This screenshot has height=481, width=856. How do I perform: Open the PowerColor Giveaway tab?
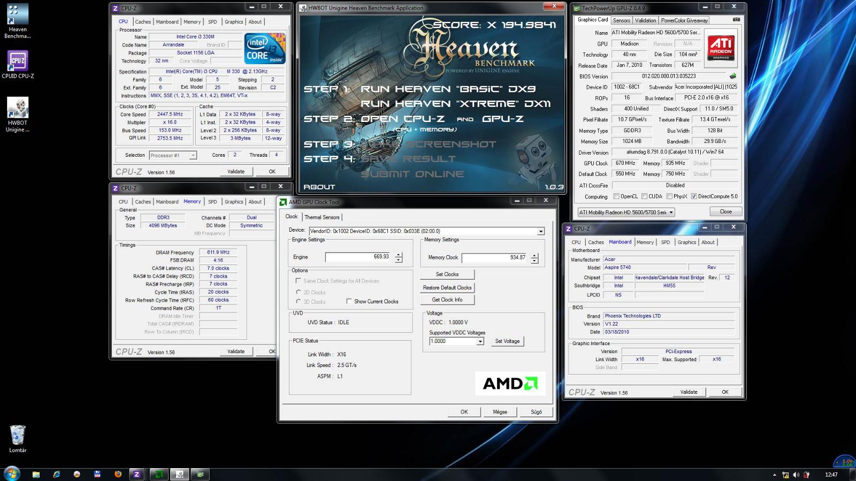(x=684, y=20)
